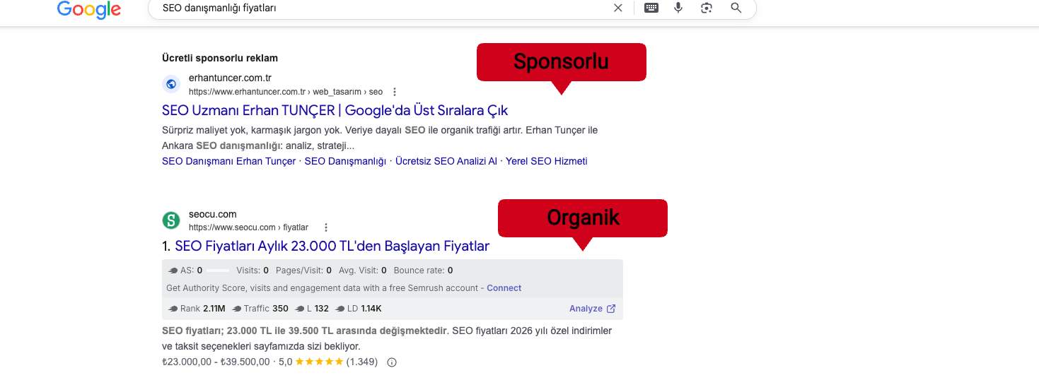Open SEO Uzmanı Erhan TUNÇER ad headline
The width and height of the screenshot is (1039, 380).
[x=335, y=110]
